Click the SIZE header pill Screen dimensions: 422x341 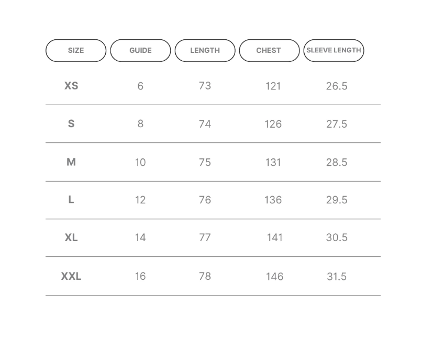[x=76, y=51]
